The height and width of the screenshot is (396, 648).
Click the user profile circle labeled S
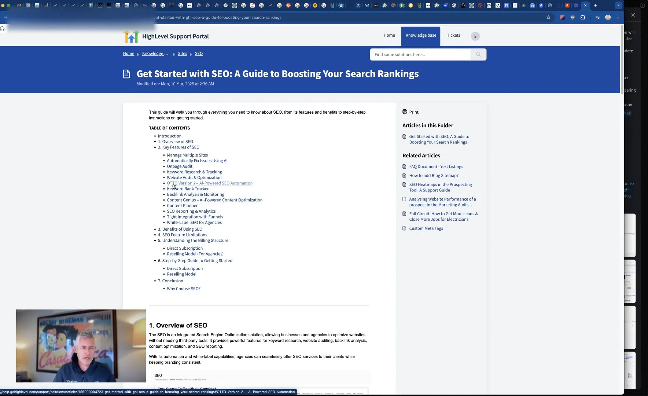click(x=475, y=36)
